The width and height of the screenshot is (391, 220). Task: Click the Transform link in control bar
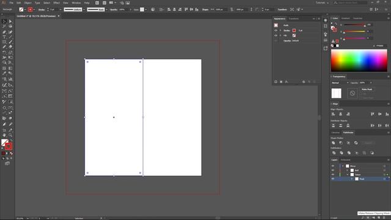pyautogui.click(x=282, y=10)
